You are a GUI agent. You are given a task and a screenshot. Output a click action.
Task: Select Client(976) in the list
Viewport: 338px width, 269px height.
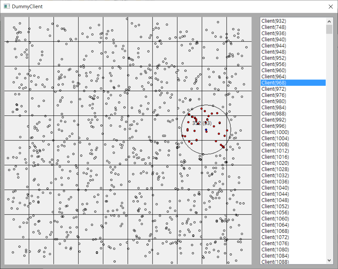pyautogui.click(x=293, y=95)
